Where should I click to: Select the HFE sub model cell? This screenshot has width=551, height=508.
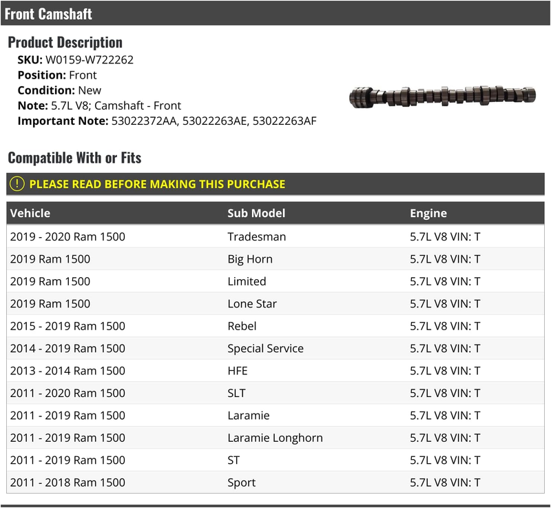pyautogui.click(x=238, y=371)
